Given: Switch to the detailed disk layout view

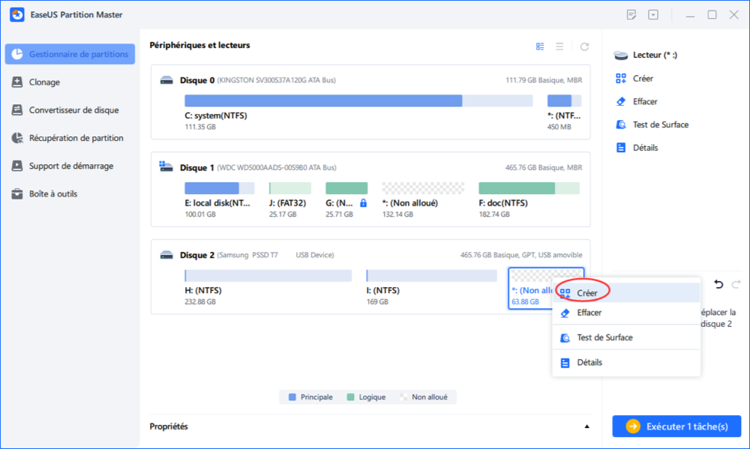Looking at the screenshot, I should (x=540, y=46).
